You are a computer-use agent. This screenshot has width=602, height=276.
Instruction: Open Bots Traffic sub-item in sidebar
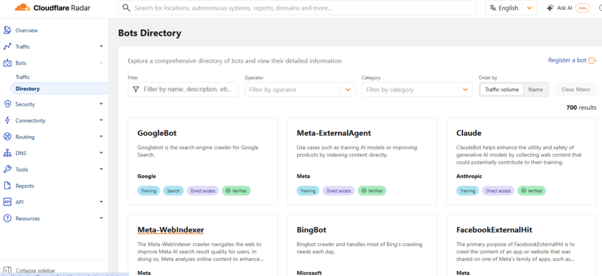tap(23, 77)
